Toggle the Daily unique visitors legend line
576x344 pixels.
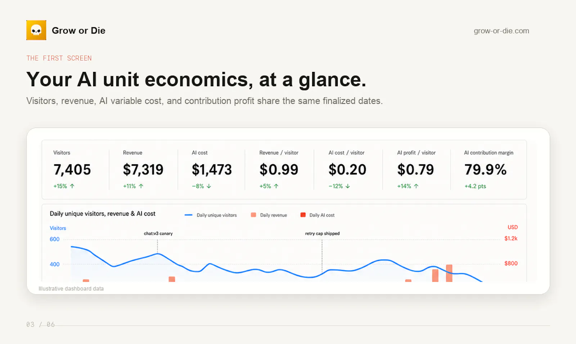point(188,215)
